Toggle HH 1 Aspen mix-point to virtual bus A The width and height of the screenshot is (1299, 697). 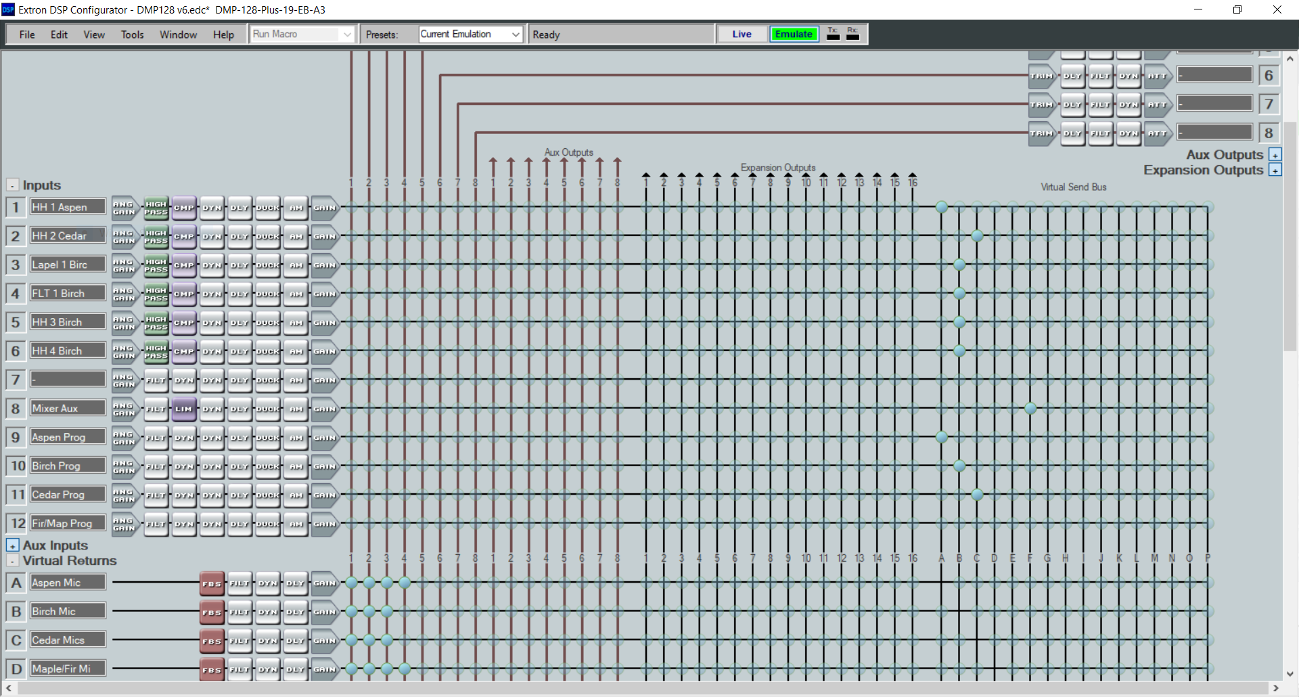(942, 207)
